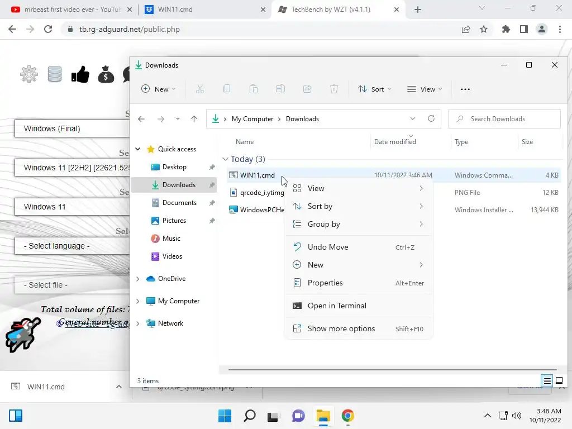
Task: Select Pictures in navigation pane
Action: (x=174, y=220)
